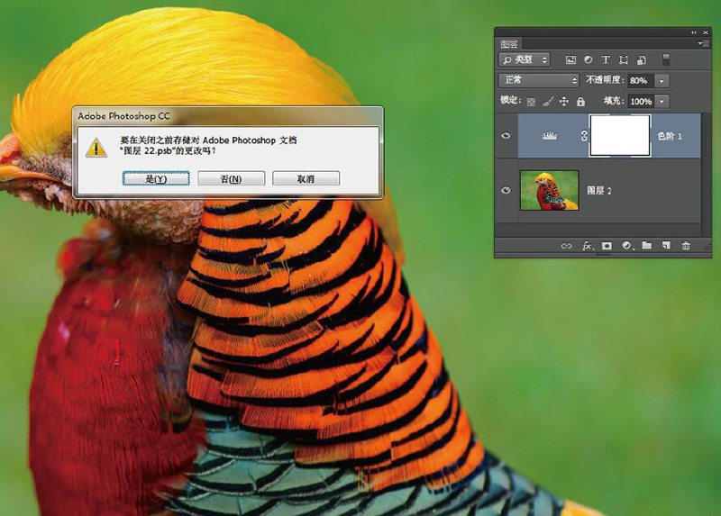Click the delete layer trash icon
Image resolution: width=721 pixels, height=516 pixels.
click(x=686, y=245)
